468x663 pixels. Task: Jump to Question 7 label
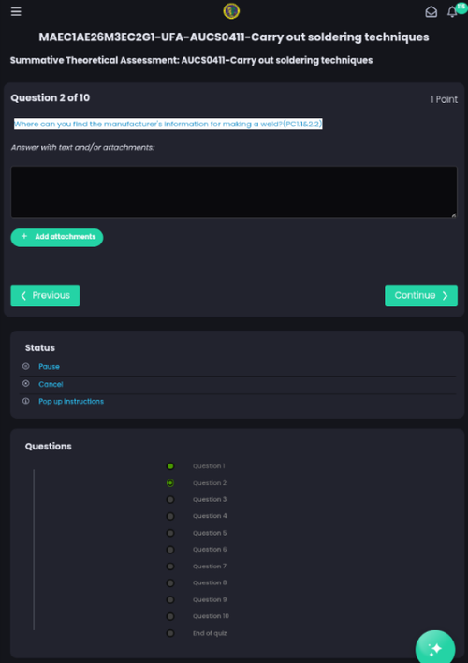point(210,567)
